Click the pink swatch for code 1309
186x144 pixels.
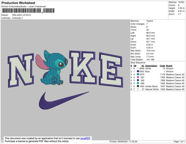pos(138,77)
